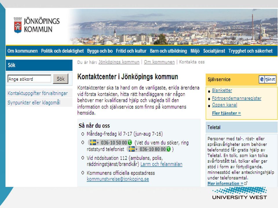Screen dimensions: 278x208
Task: Click the Swedish flag before 036-10 50 00
Action: click(x=93, y=142)
